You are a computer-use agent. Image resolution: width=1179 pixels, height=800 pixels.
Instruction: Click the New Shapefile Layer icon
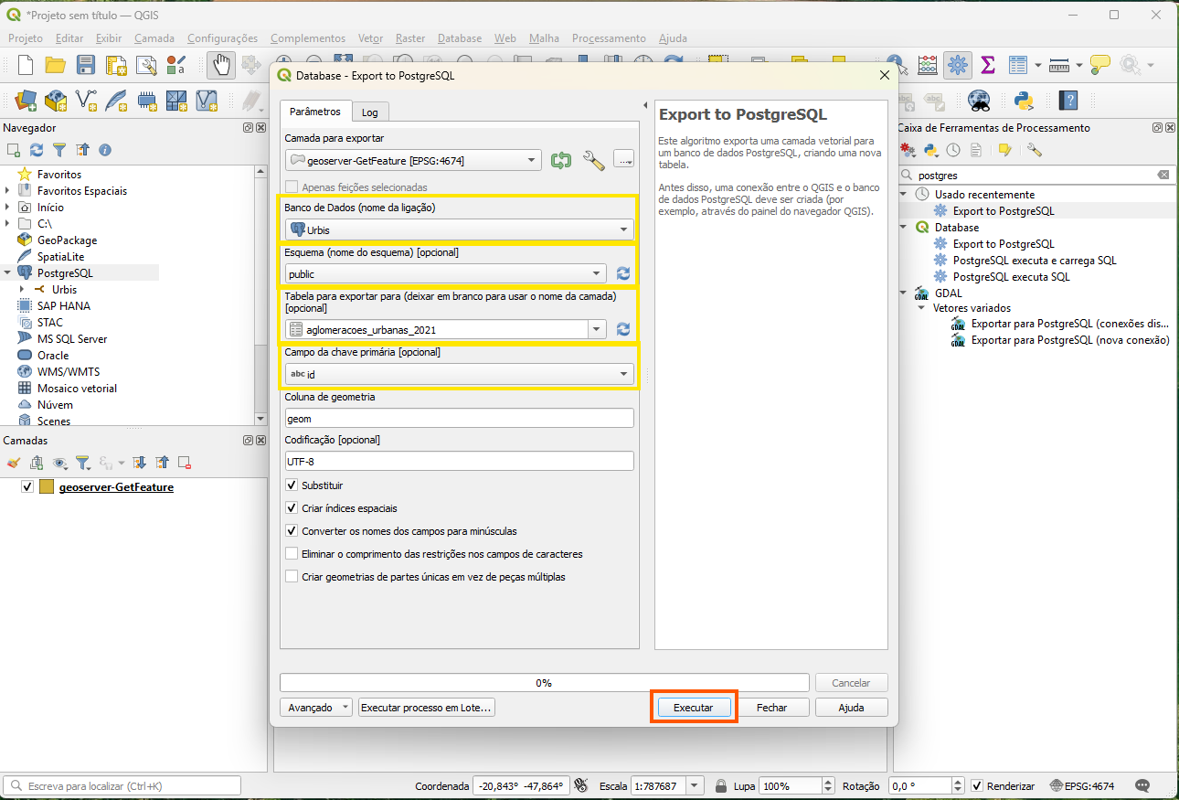[86, 100]
